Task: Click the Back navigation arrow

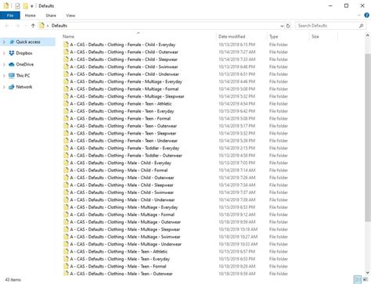Action: point(7,26)
